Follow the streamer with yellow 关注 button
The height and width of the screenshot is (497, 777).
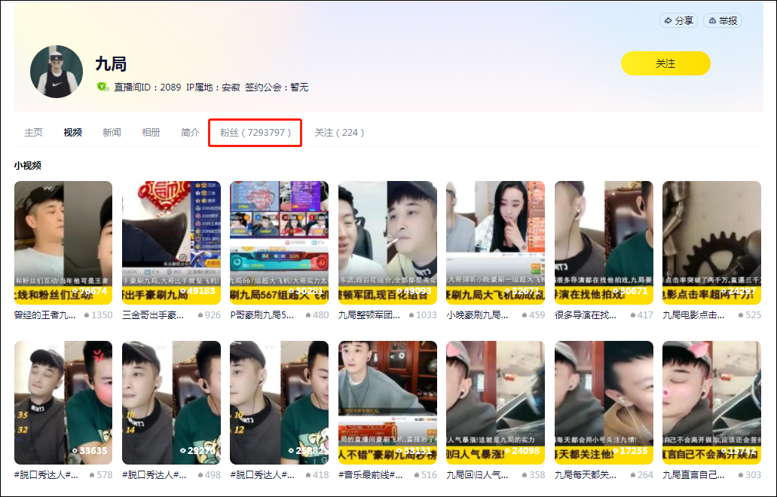point(665,63)
